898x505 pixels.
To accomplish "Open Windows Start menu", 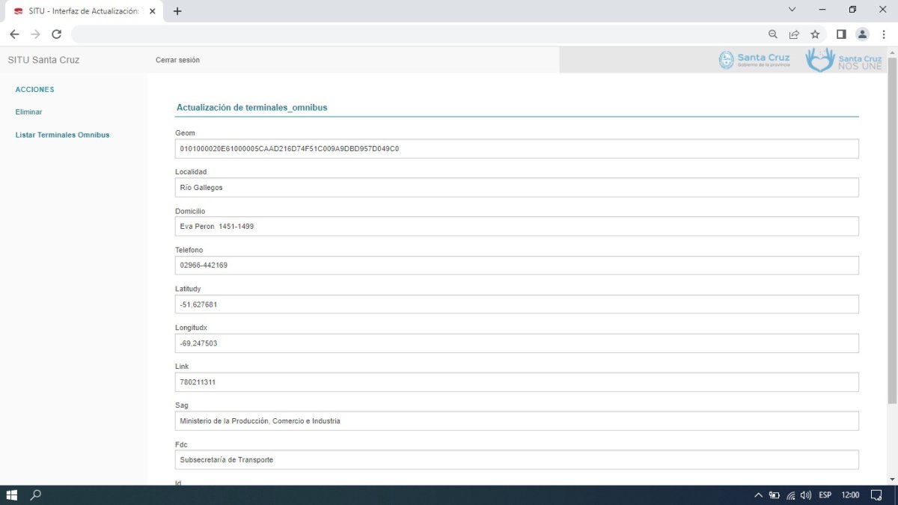I will click(11, 495).
